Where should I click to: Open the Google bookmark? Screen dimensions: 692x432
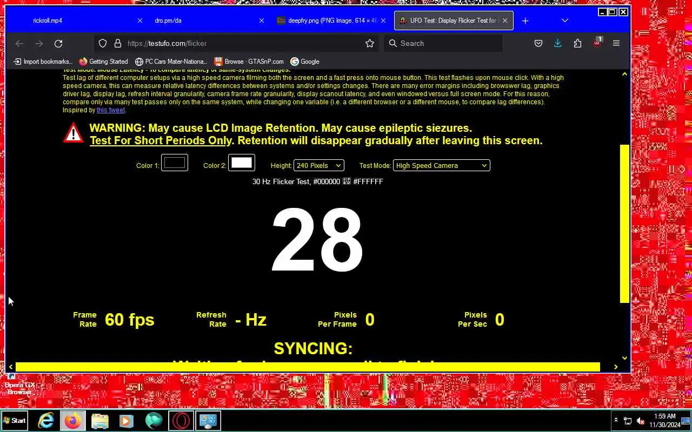coord(305,62)
